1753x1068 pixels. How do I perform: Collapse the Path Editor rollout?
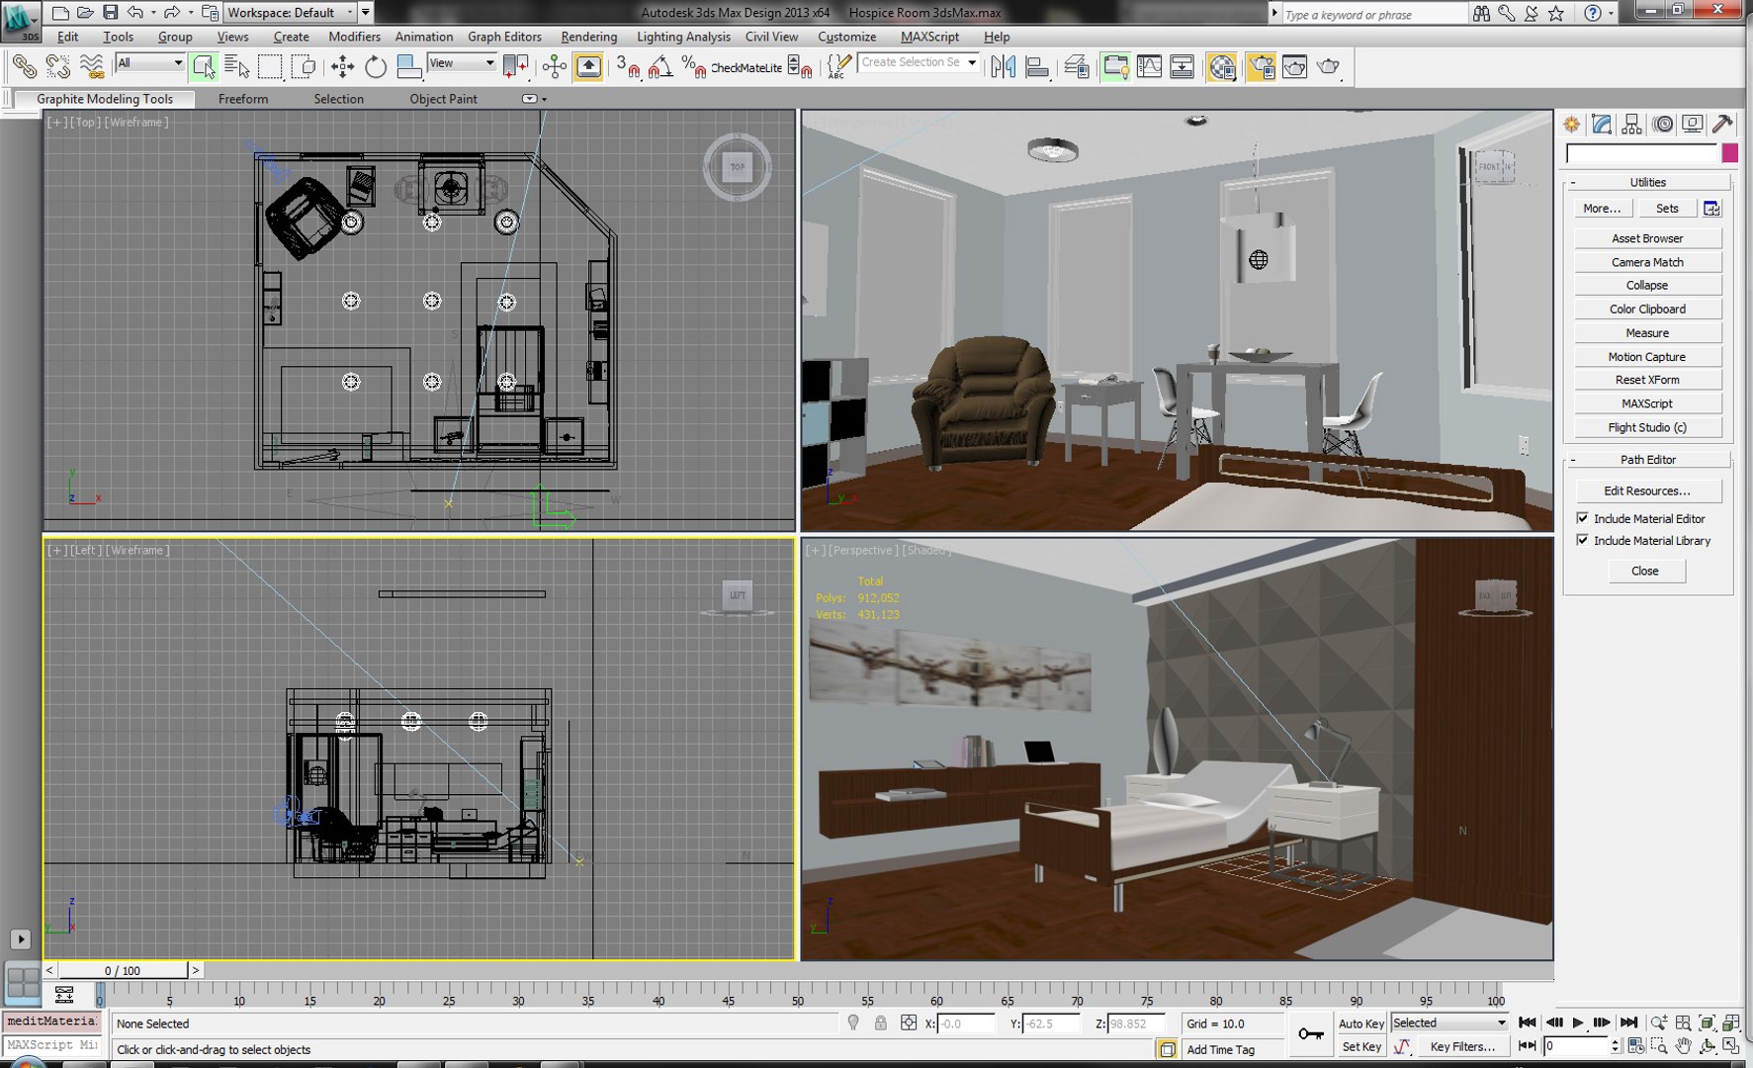pos(1647,460)
